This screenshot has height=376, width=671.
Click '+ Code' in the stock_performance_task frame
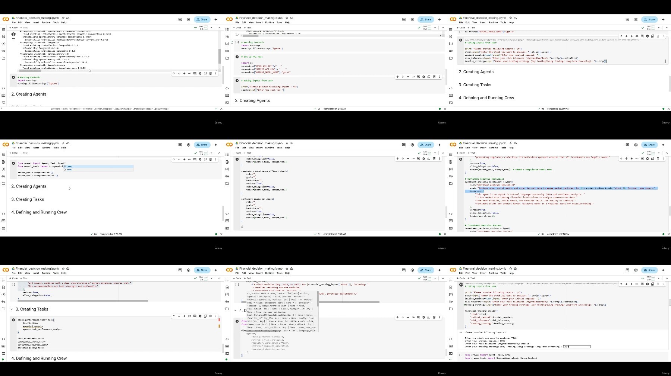point(14,278)
